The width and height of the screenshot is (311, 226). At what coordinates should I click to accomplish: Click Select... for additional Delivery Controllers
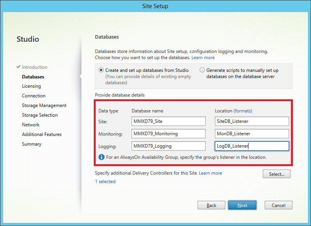(x=276, y=174)
